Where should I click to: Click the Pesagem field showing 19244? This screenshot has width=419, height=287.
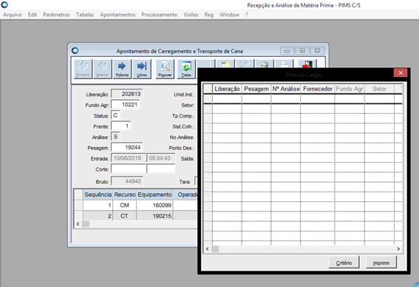[126, 147]
